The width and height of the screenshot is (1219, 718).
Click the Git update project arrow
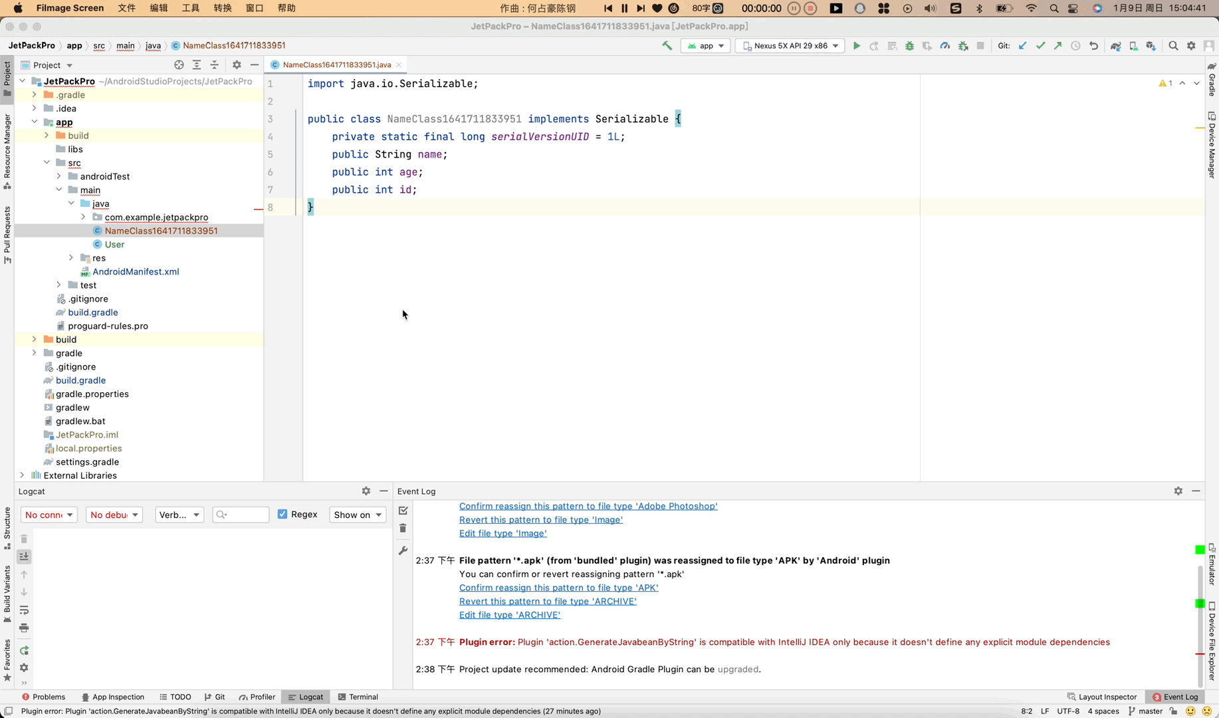(x=1023, y=46)
